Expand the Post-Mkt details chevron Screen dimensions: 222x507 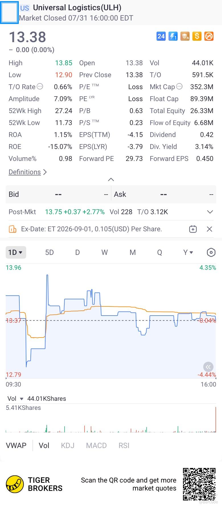click(210, 212)
